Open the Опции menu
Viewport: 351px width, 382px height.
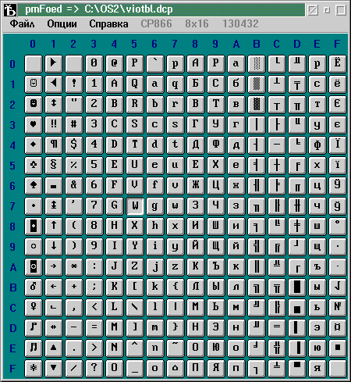pos(62,23)
